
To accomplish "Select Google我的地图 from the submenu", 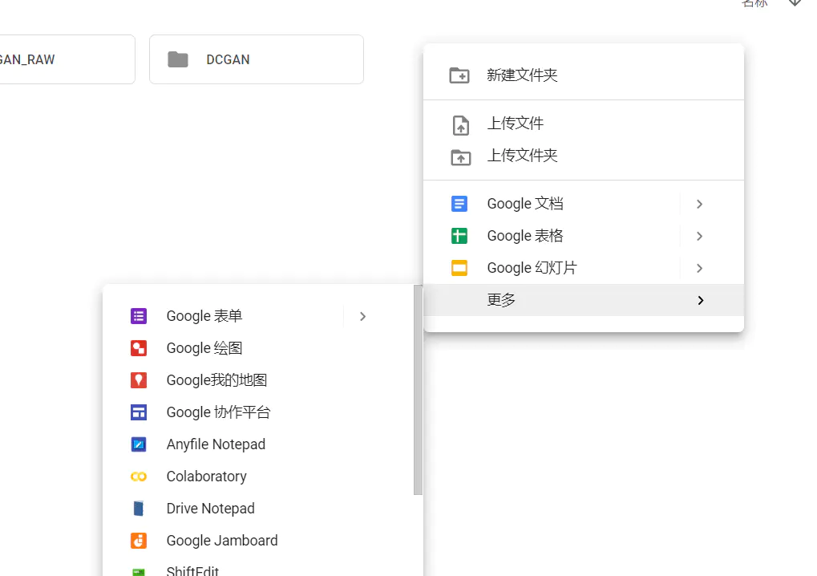I will pos(258,380).
